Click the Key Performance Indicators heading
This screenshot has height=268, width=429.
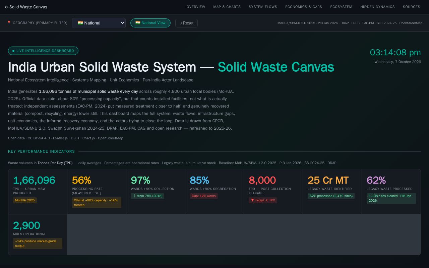42,152
